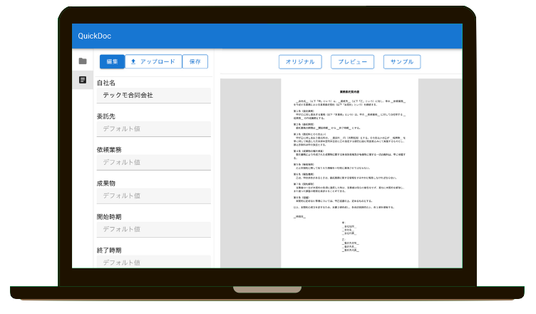Viewport: 536px width, 314px height.
Task: Select the 開始時期 input field
Action: [153, 230]
